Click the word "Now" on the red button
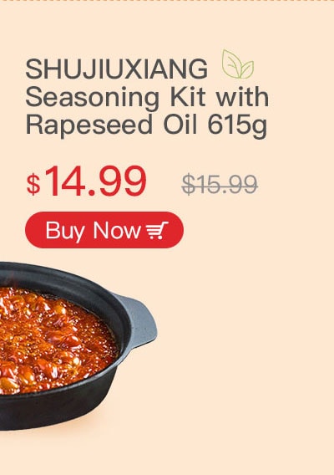334x475 pixels. 117,231
